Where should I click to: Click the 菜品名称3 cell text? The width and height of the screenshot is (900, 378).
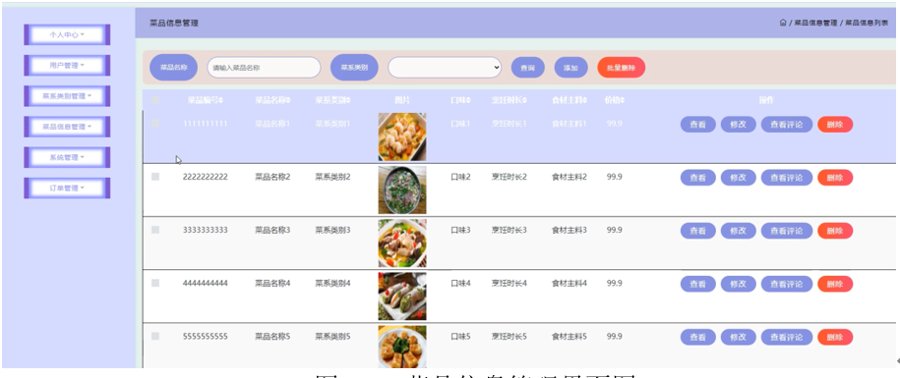pos(272,230)
